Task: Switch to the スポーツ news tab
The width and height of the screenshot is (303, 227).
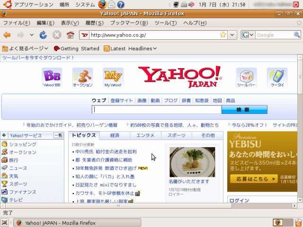Action: [177, 135]
